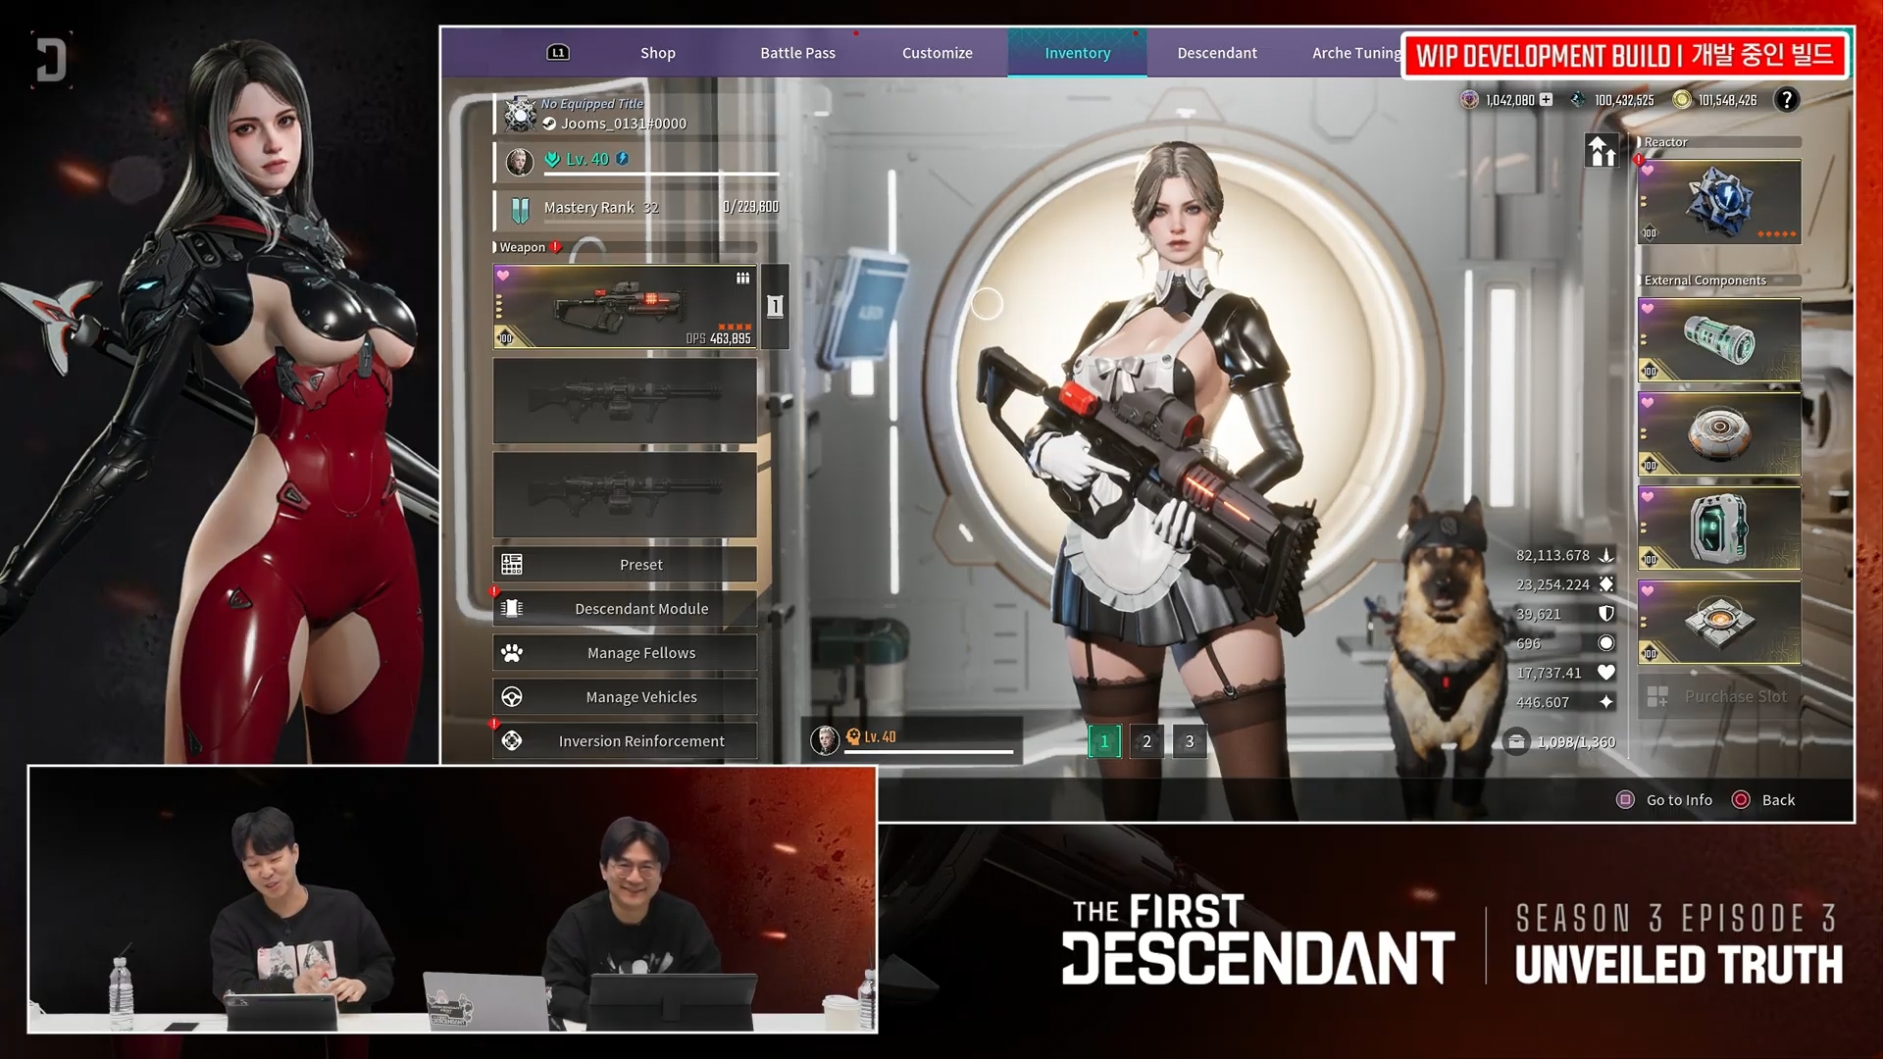Switch to loadout preset slot 3
1883x1059 pixels.
(x=1189, y=741)
